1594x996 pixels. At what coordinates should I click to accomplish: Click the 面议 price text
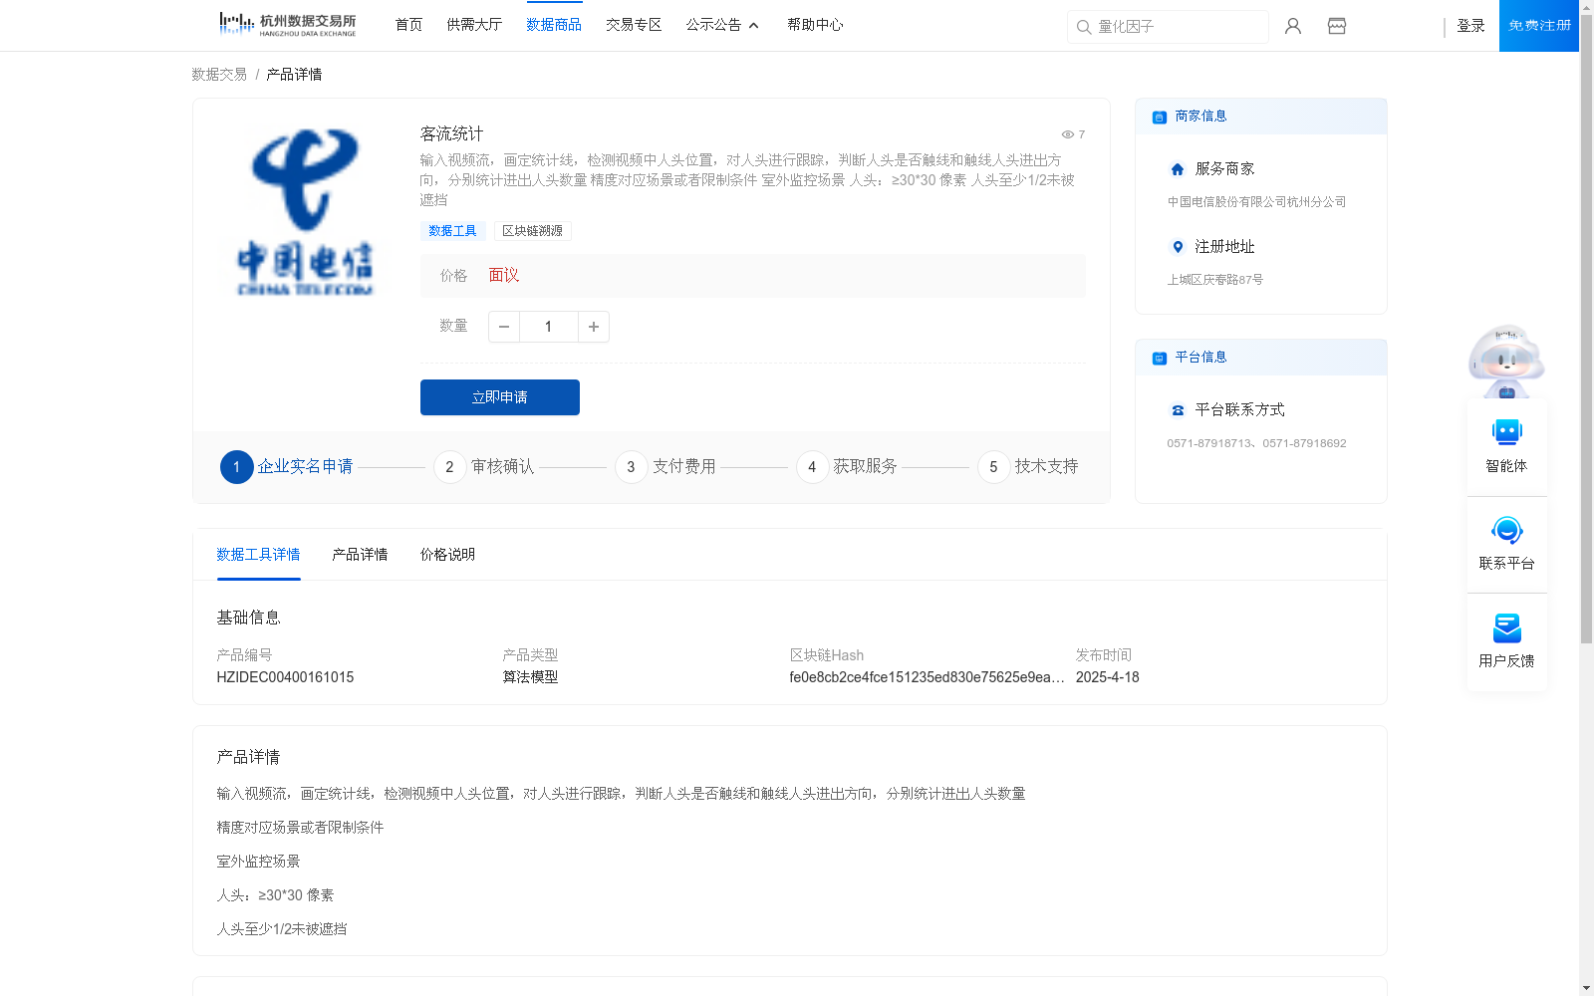tap(504, 276)
